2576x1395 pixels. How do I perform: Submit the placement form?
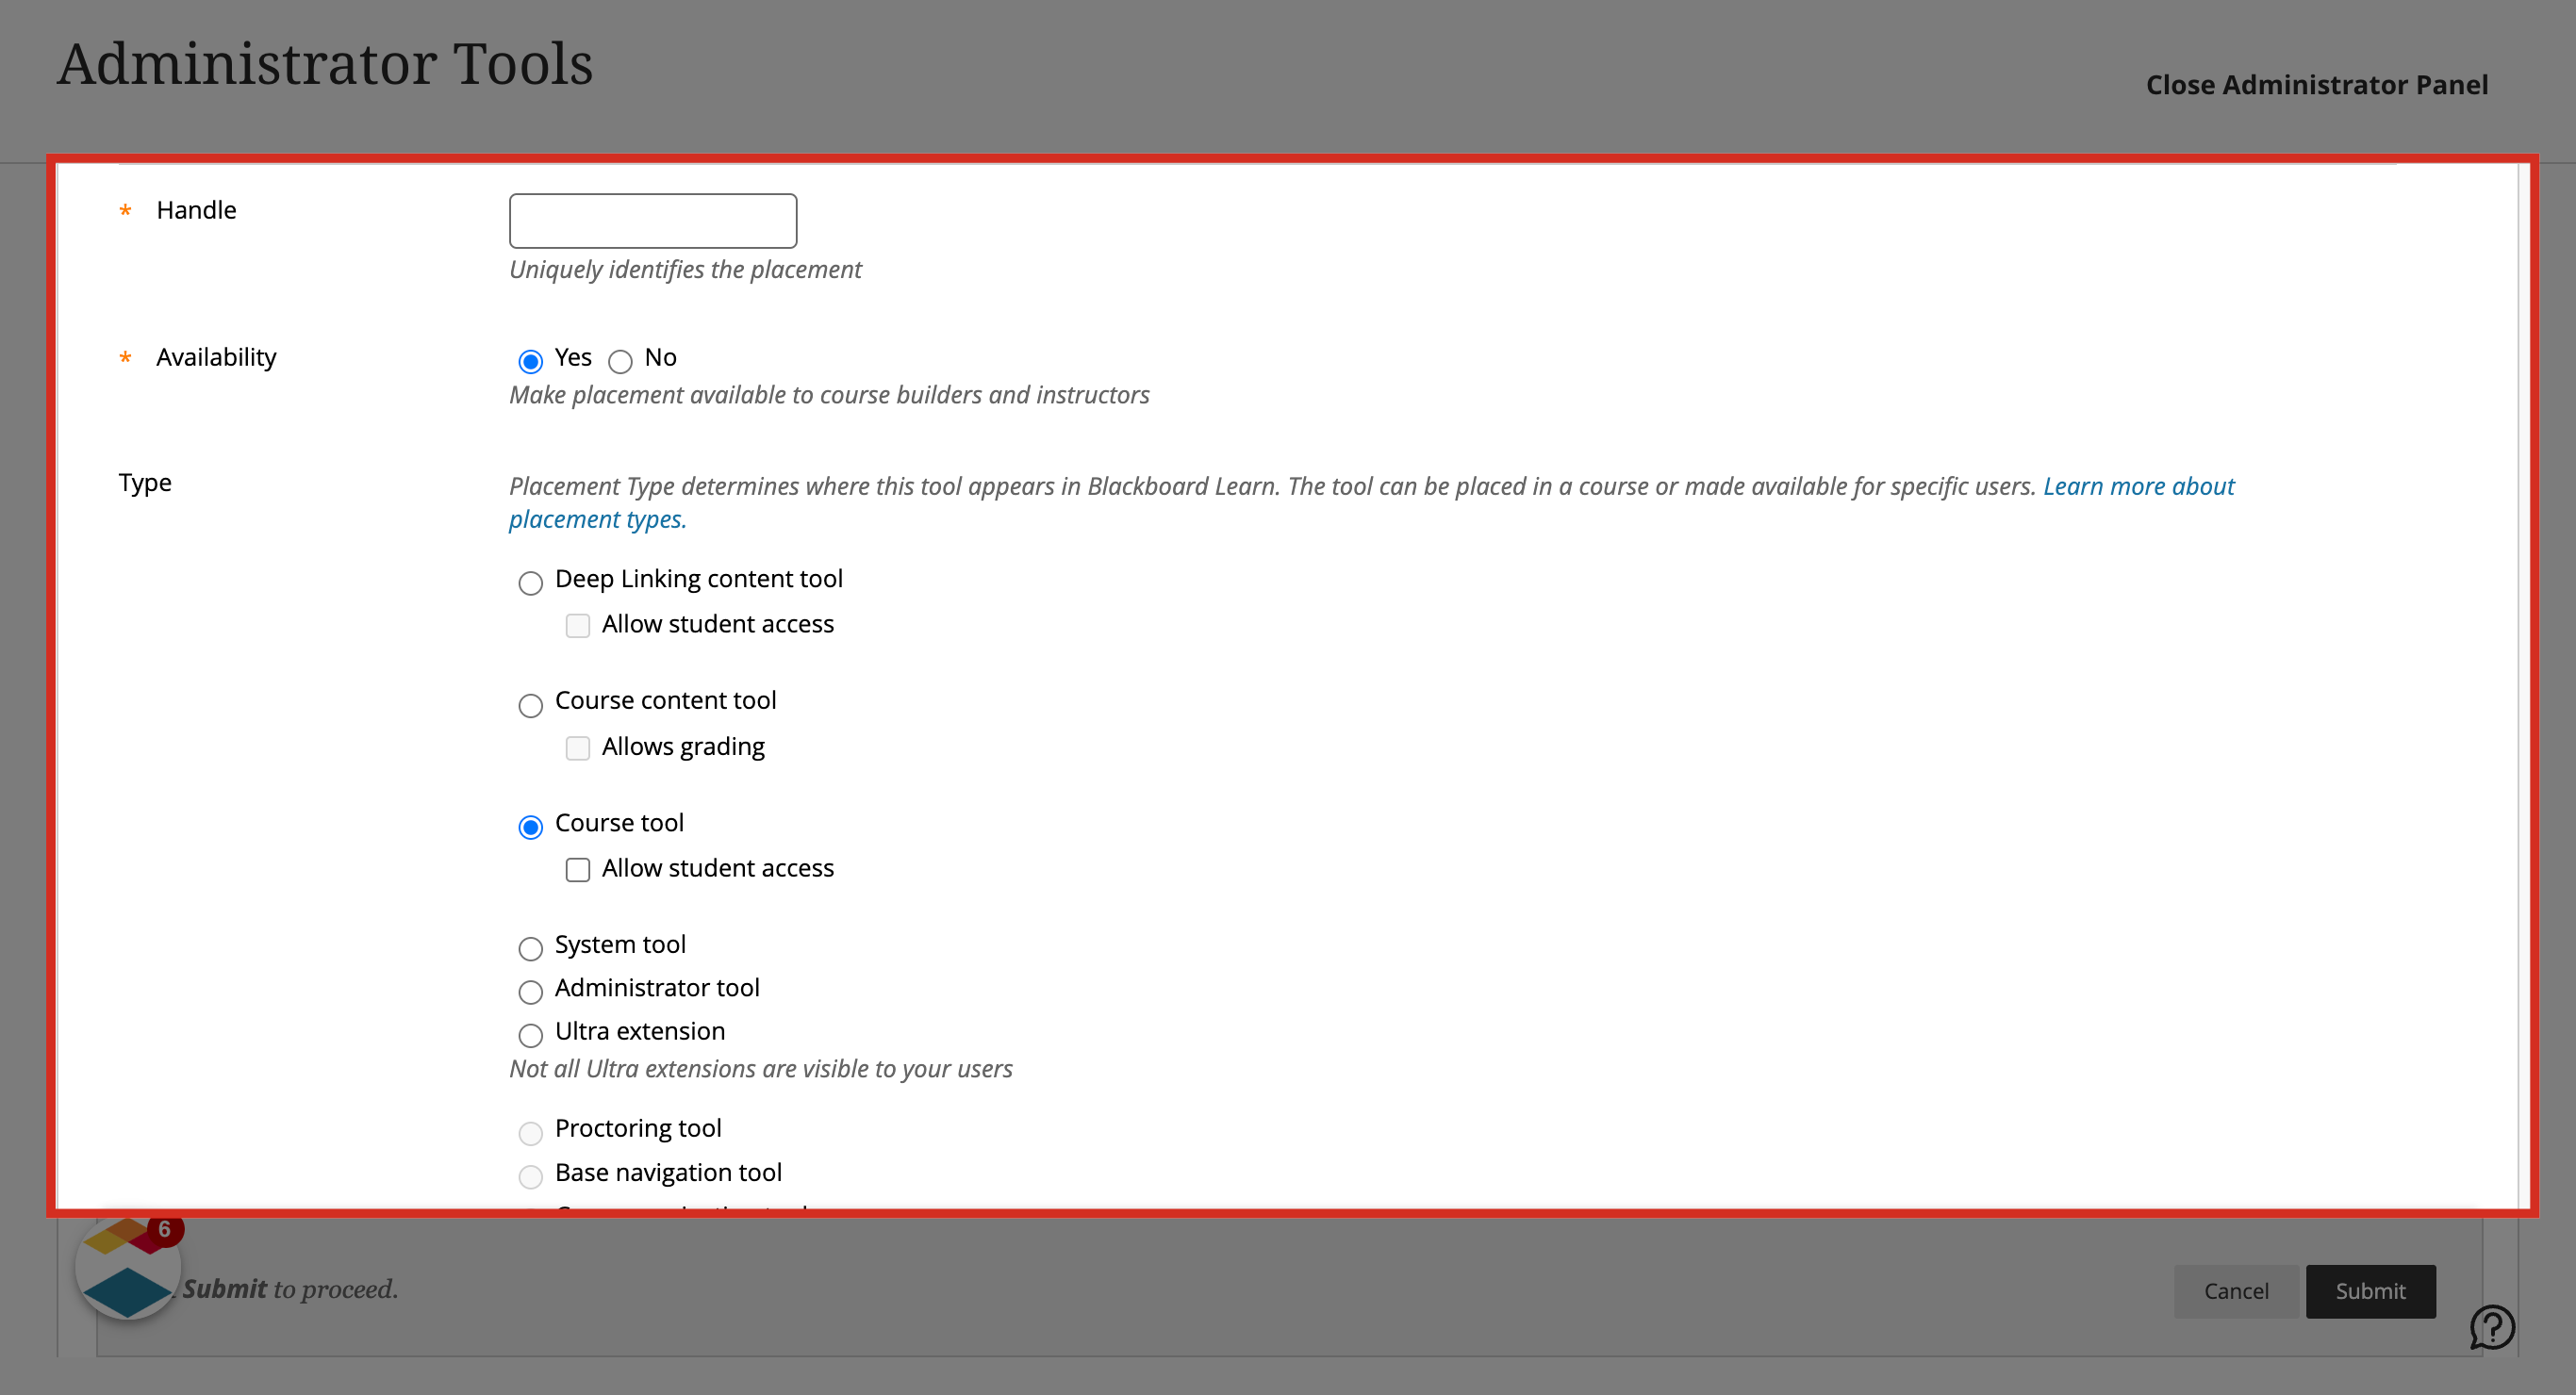point(2370,1291)
